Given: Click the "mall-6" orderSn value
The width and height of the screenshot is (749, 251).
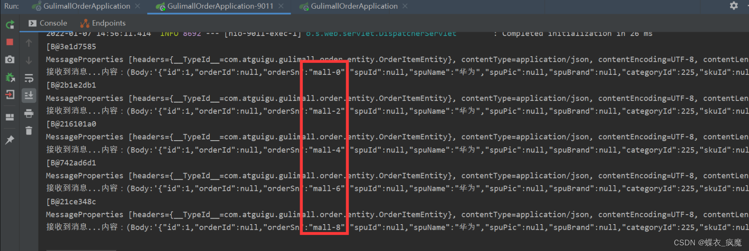Looking at the screenshot, I should [x=327, y=189].
